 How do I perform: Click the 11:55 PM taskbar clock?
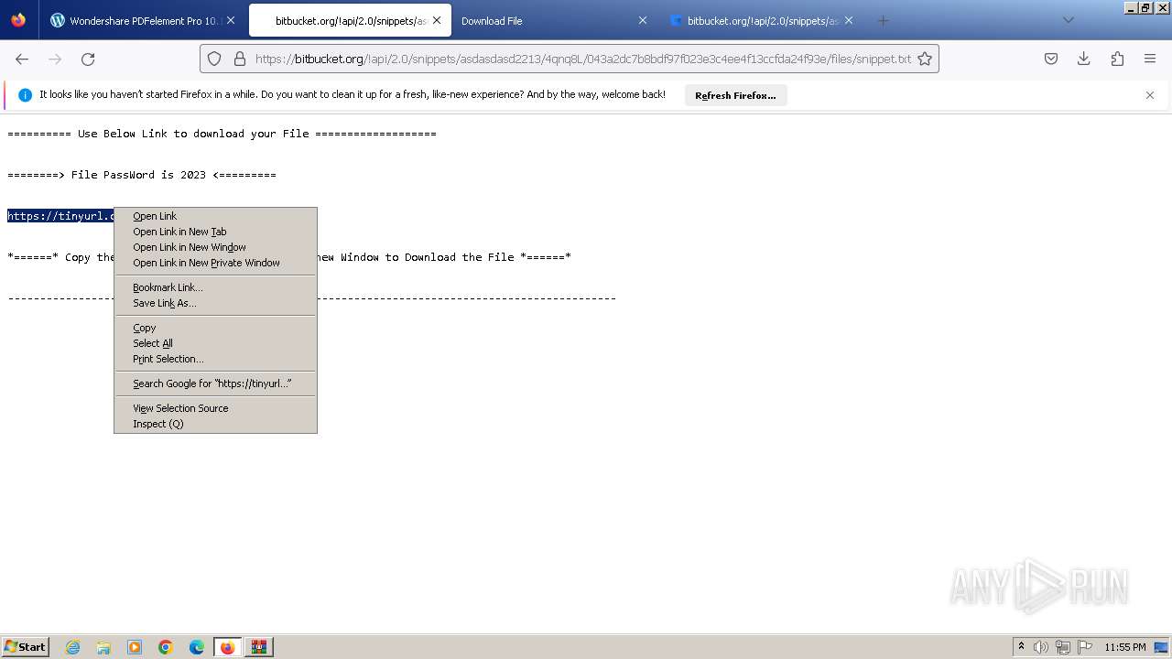click(x=1125, y=647)
